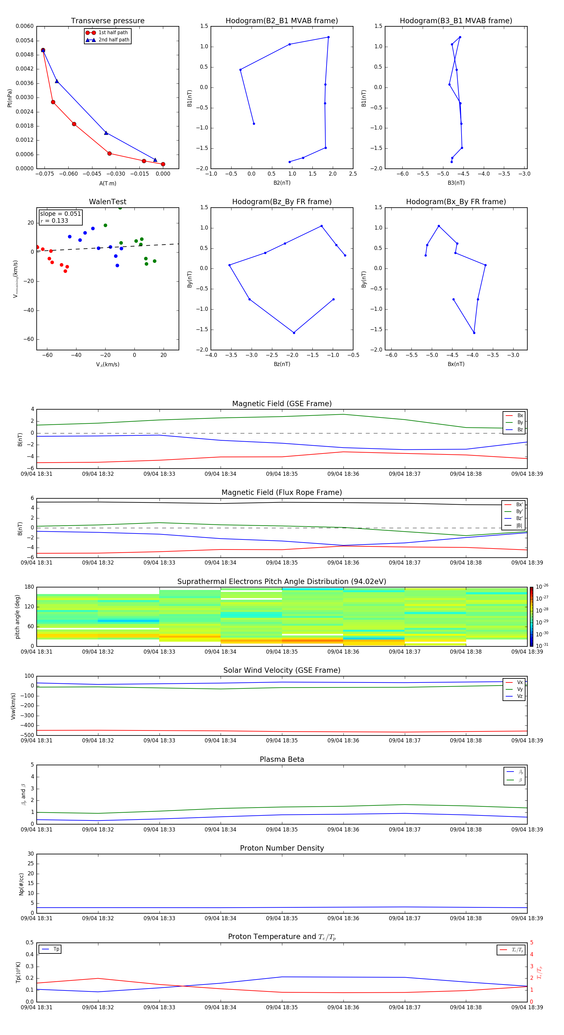Click the dashed fit line in WalenTest
This screenshot has width=564, height=1035.
107,247
